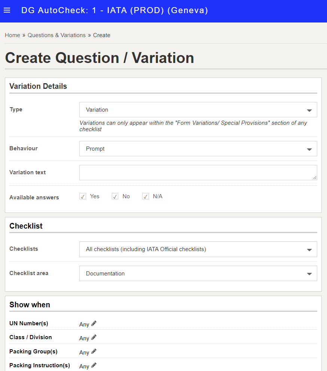Open the hamburger navigation menu
The width and height of the screenshot is (327, 371).
(x=7, y=10)
